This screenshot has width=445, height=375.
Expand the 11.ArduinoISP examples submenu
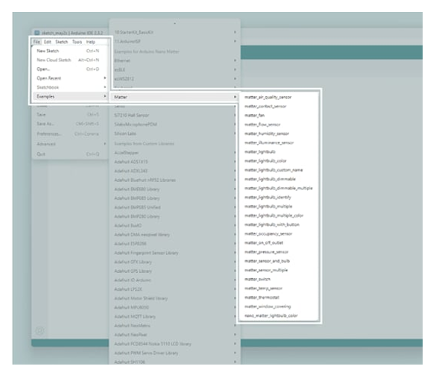(174, 42)
